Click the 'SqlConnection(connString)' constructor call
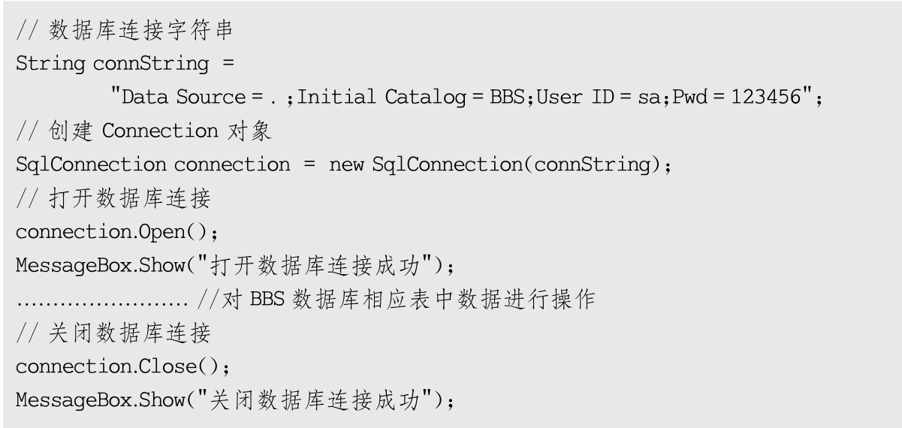This screenshot has width=902, height=428. tap(517, 164)
